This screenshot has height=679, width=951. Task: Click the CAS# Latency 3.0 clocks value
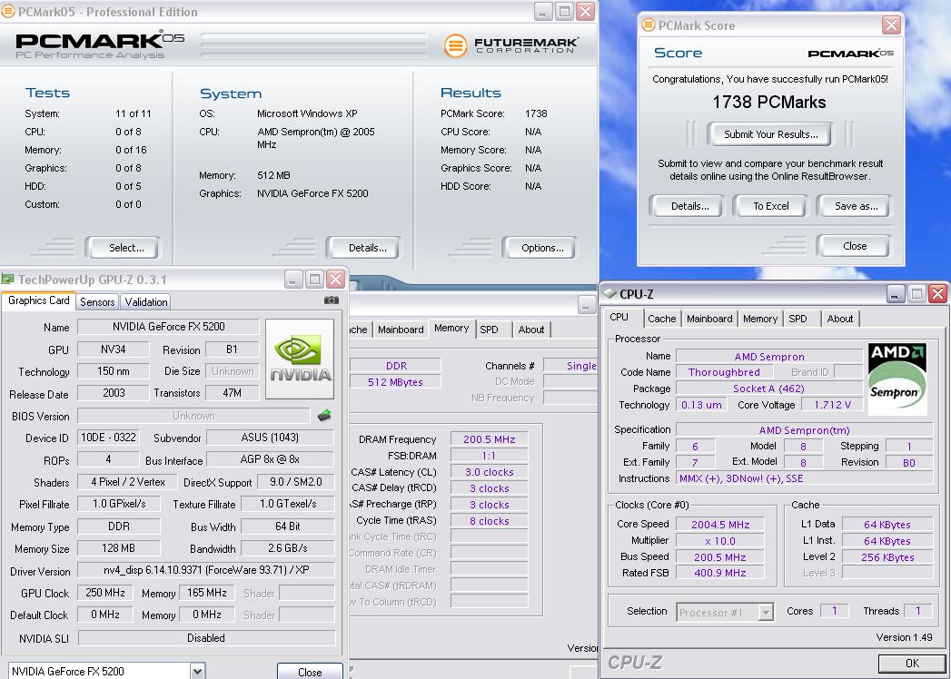click(489, 472)
